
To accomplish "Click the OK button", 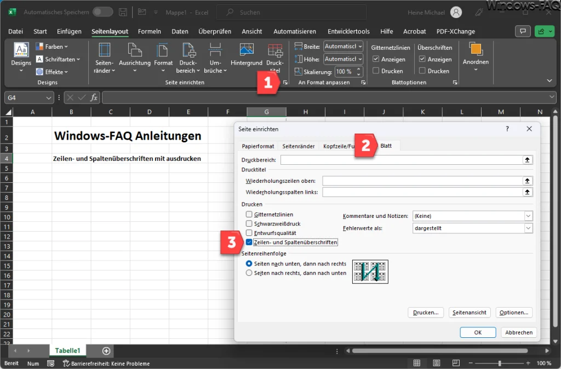I will [478, 332].
